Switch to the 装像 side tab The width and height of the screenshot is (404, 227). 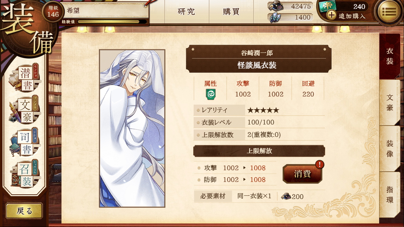(389, 149)
